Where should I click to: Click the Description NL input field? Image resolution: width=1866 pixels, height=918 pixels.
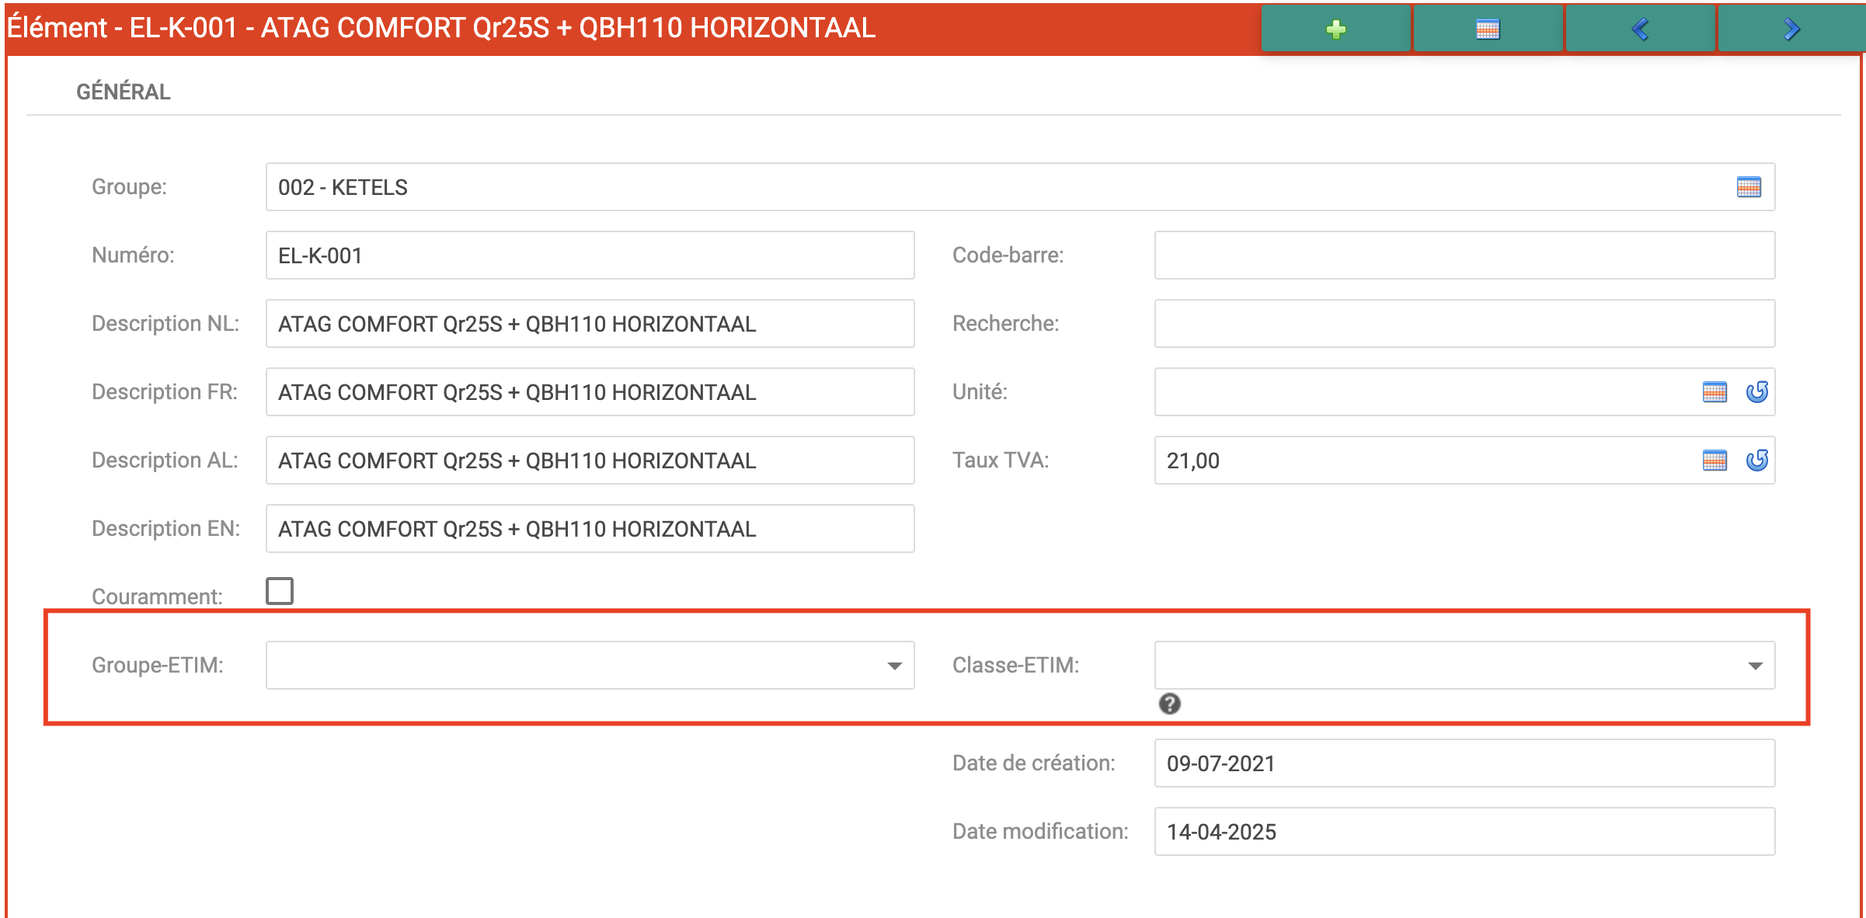pos(590,324)
